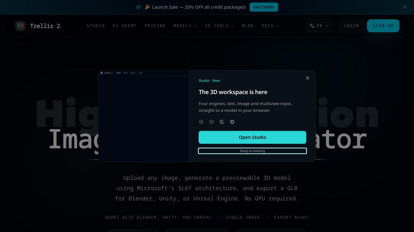
Task: Click the "Launch Sale — 20% OFF" banner text
Action: [199, 7]
